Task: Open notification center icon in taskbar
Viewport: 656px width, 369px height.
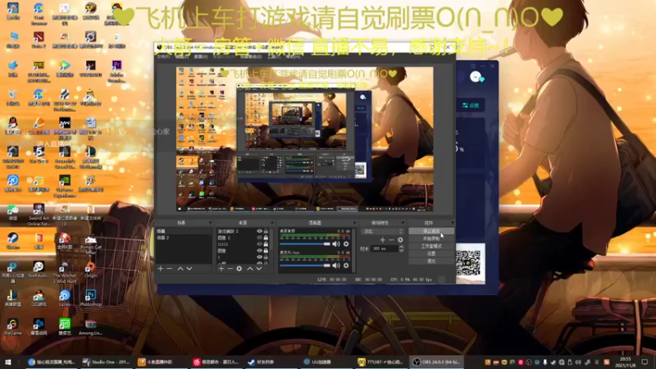Action: tap(645, 362)
